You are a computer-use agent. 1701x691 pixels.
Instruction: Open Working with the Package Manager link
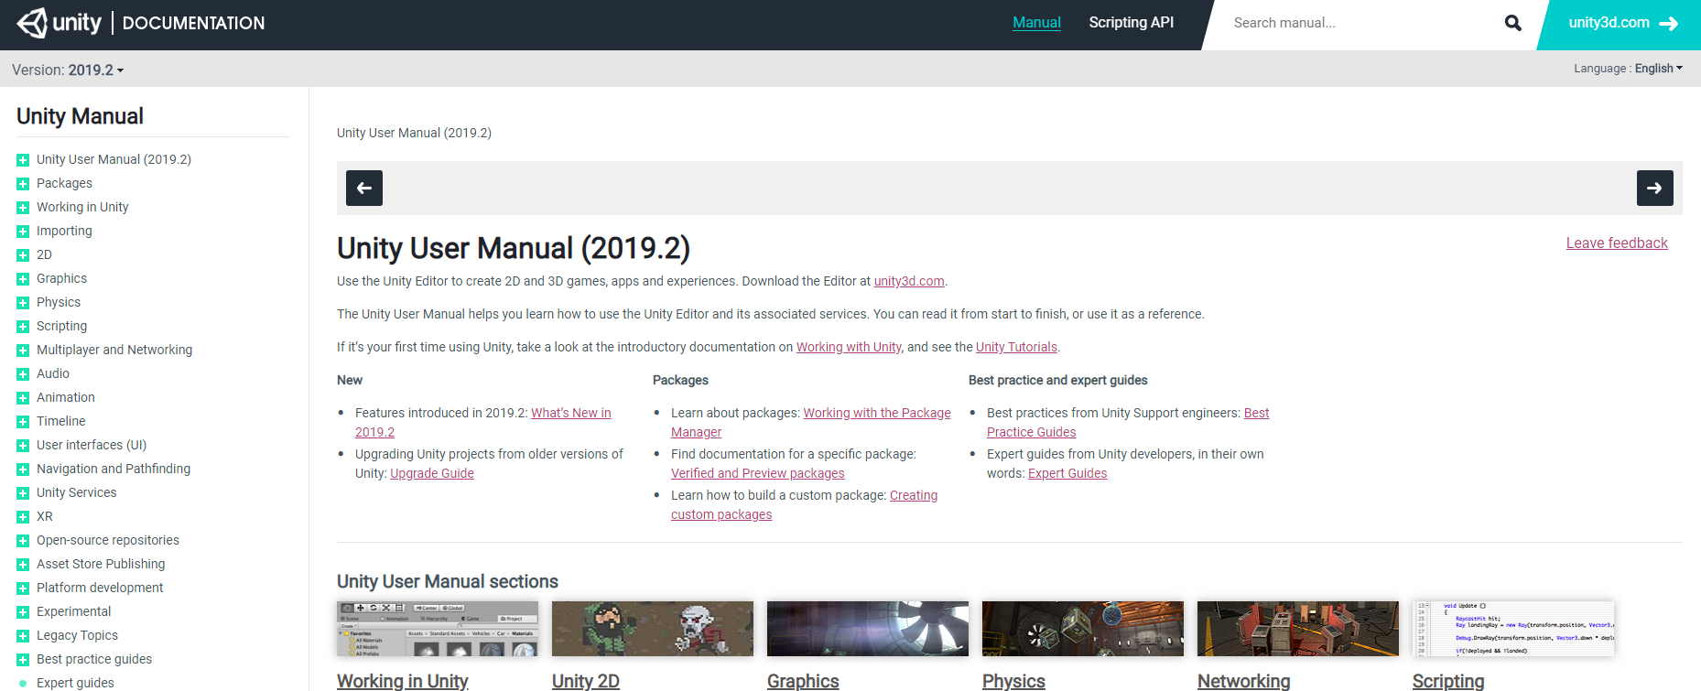(877, 413)
